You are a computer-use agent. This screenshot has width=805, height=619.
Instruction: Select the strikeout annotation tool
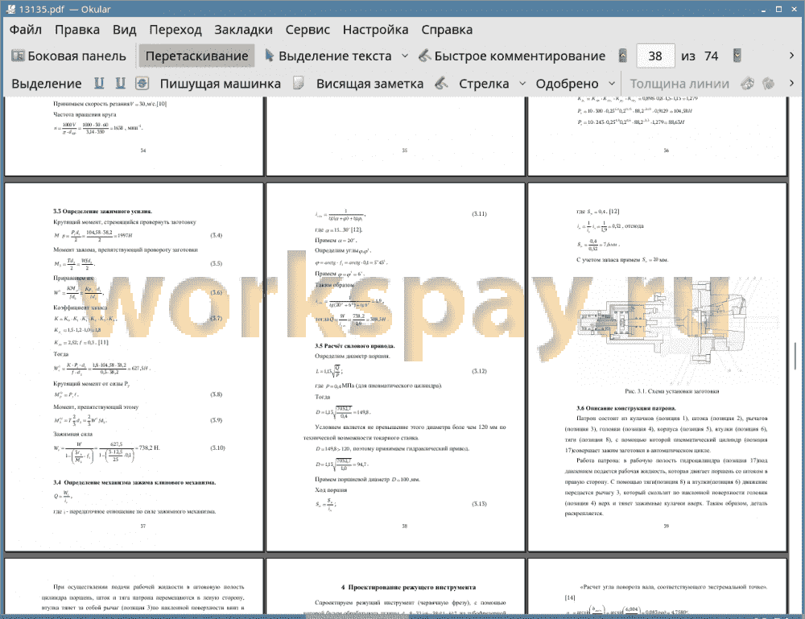point(142,83)
